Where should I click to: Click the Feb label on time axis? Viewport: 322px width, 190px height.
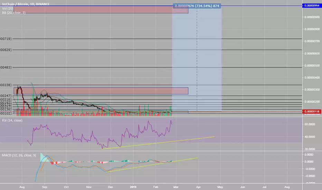[156, 187]
